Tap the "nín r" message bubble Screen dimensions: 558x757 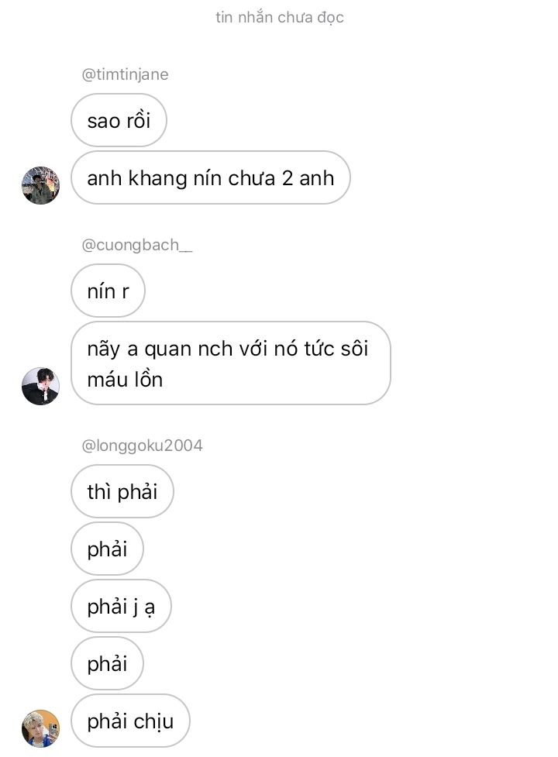click(108, 291)
